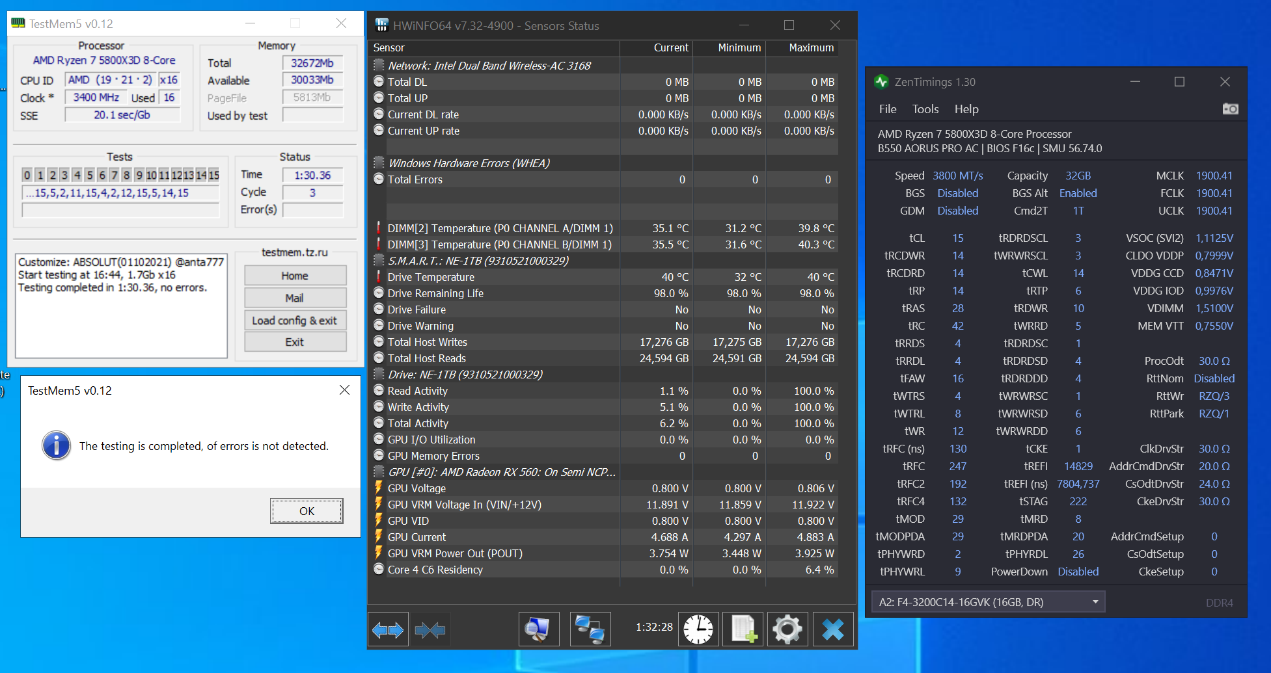Viewport: 1271px width, 673px height.
Task: Start logging with the sheet-plus icon
Action: (x=743, y=629)
